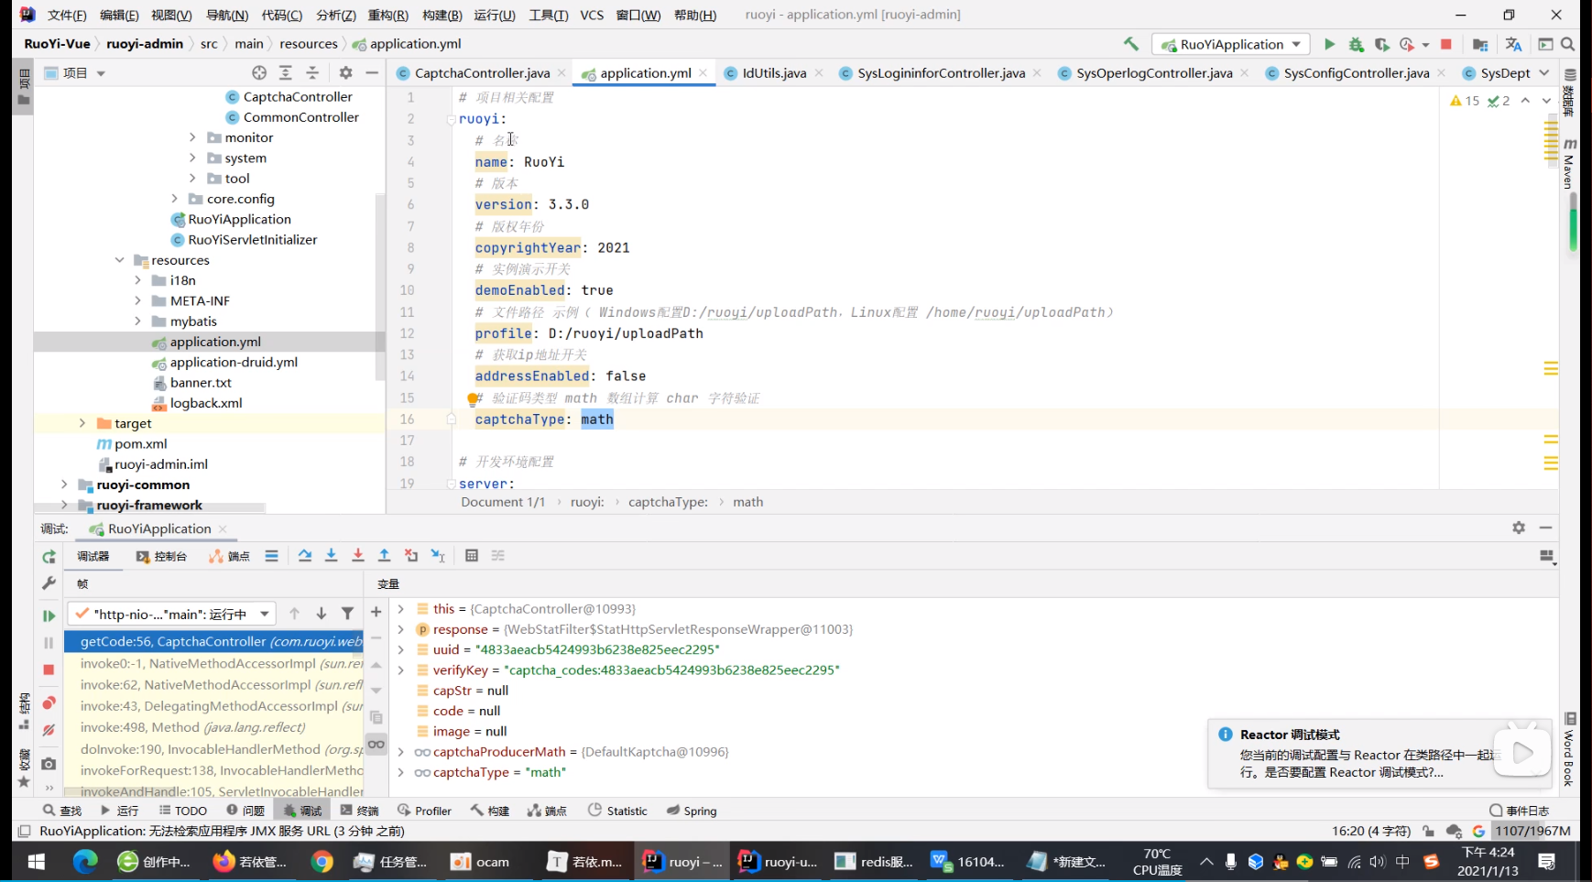
Task: Open Microsoft Edge in taskbar
Action: click(x=85, y=861)
